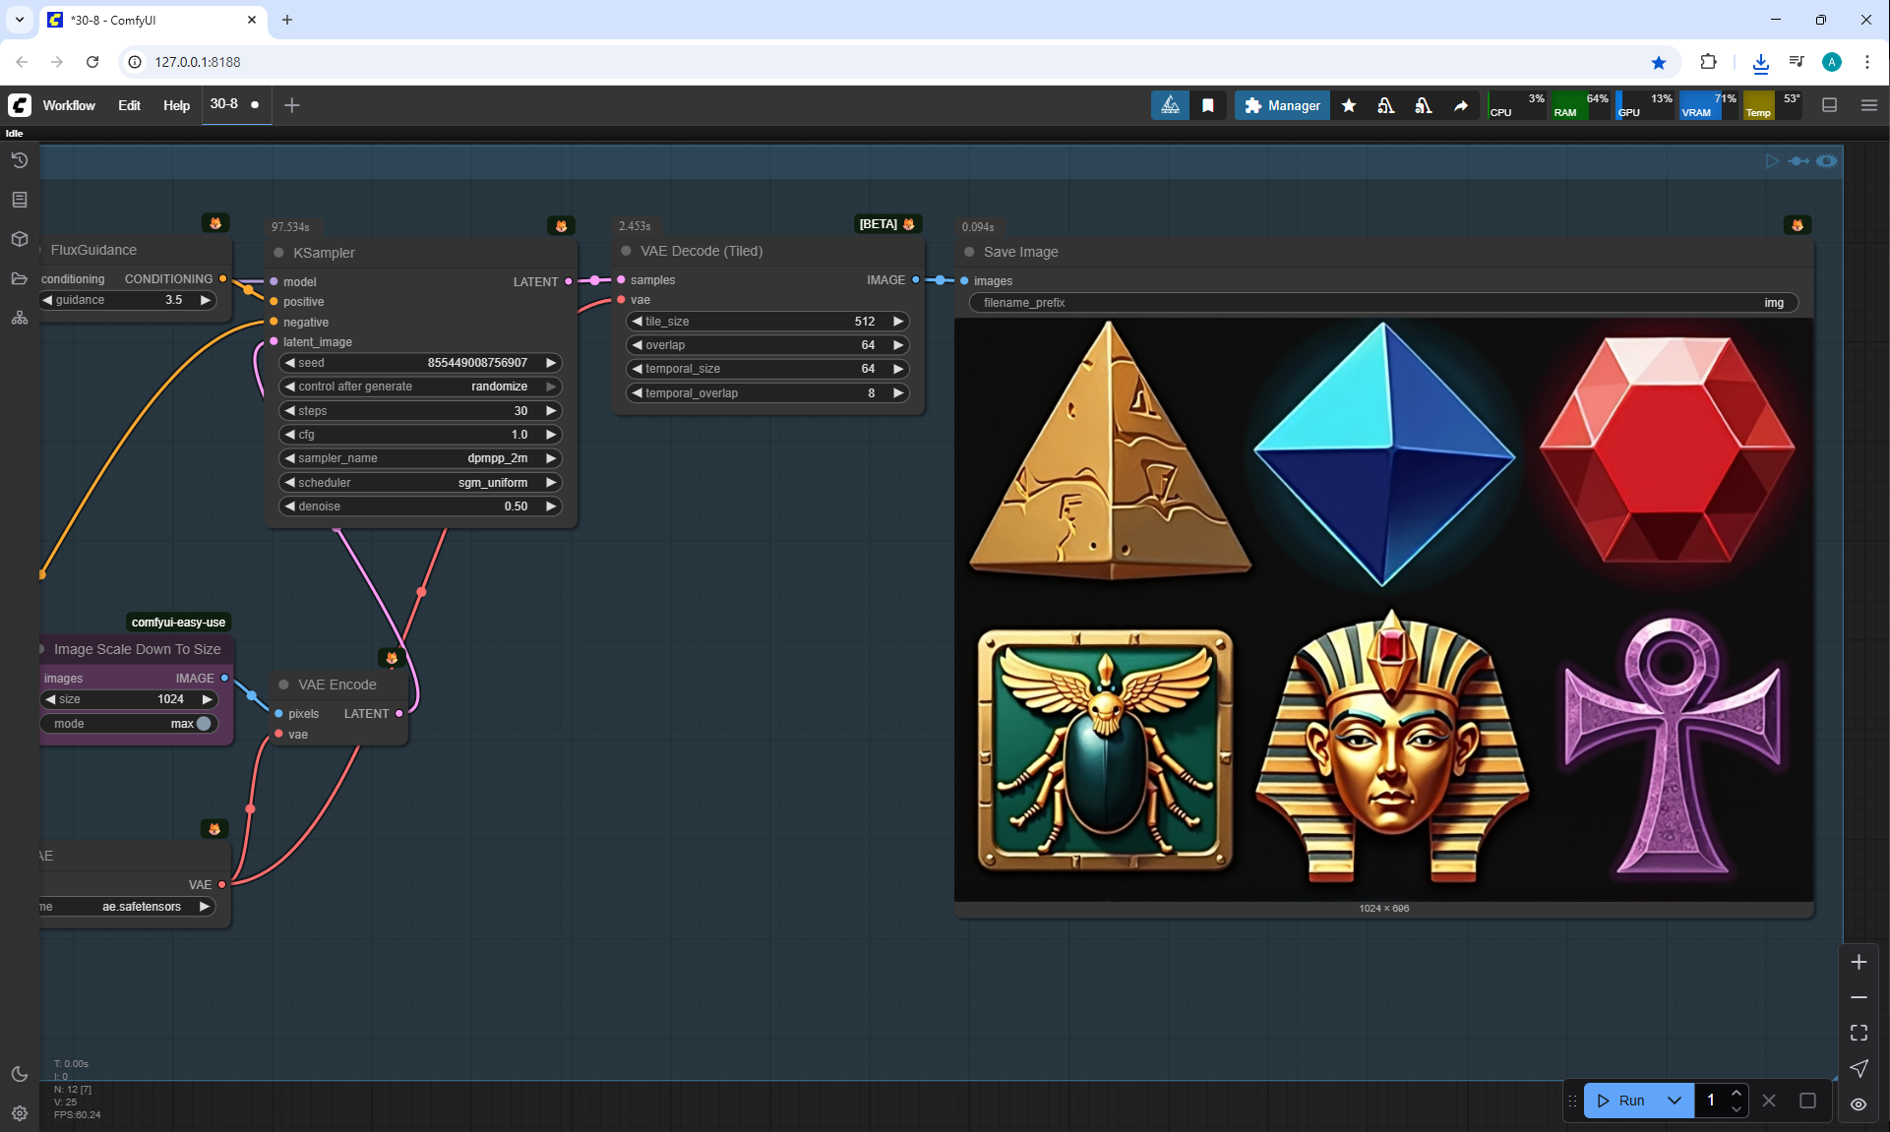
Task: Click the fit view icon in canvas controls
Action: click(x=1859, y=1033)
